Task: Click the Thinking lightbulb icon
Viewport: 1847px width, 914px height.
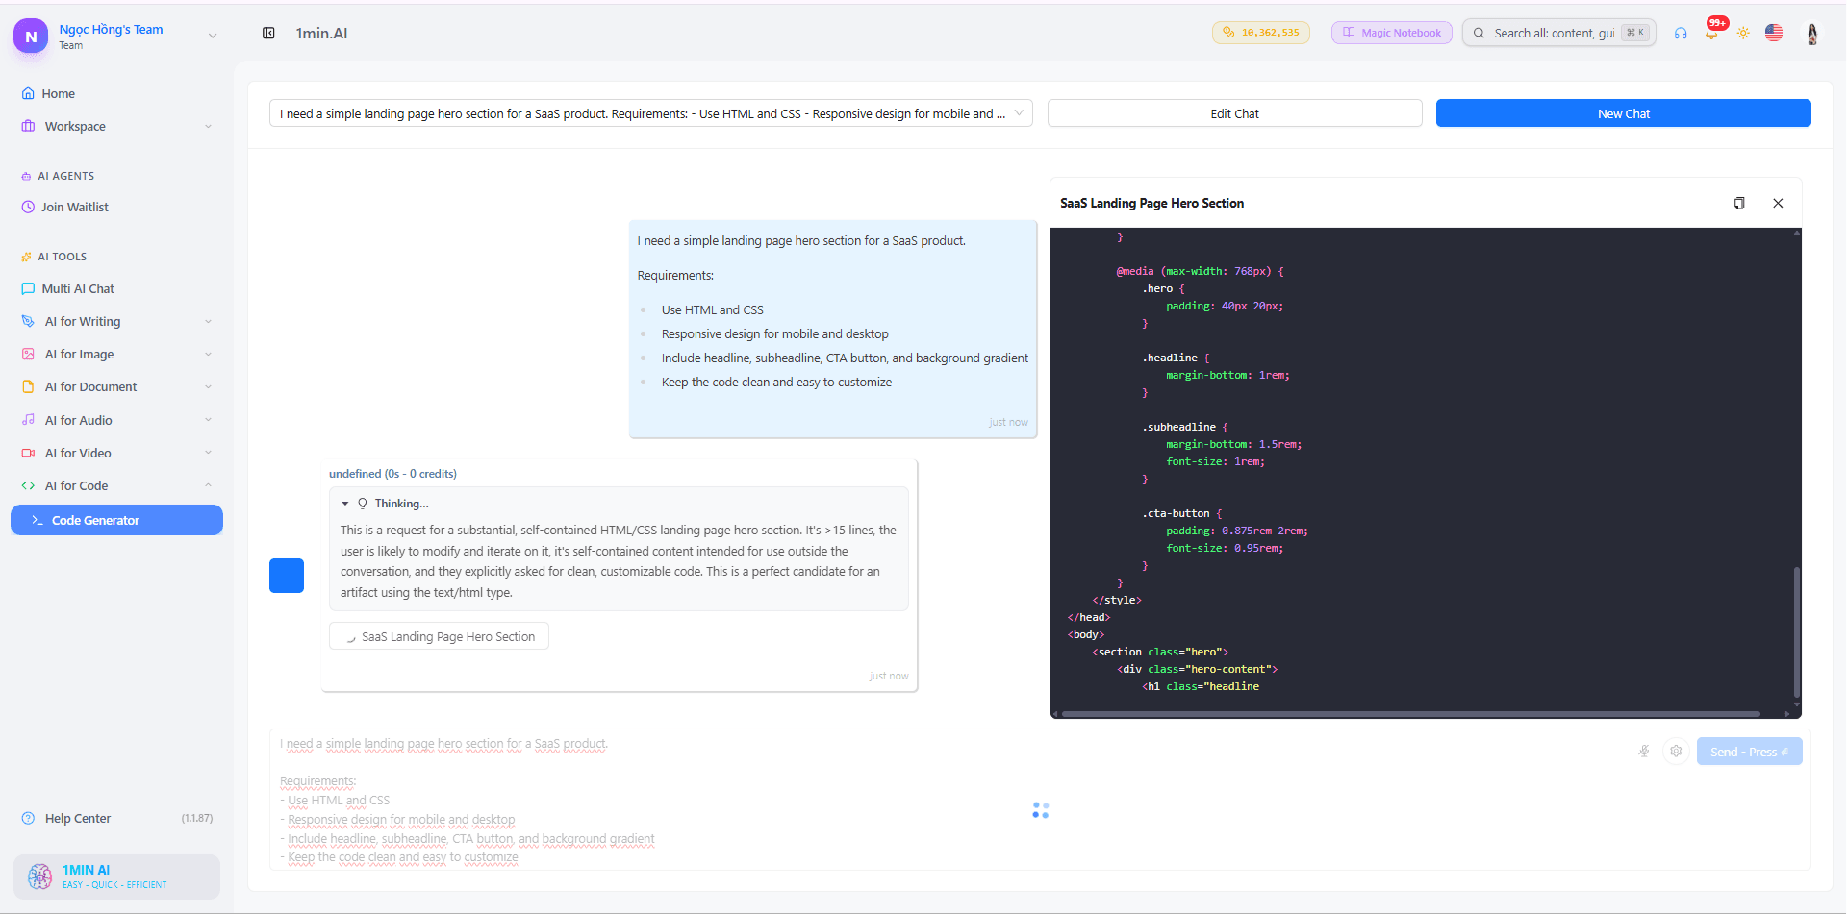Action: pos(363,504)
